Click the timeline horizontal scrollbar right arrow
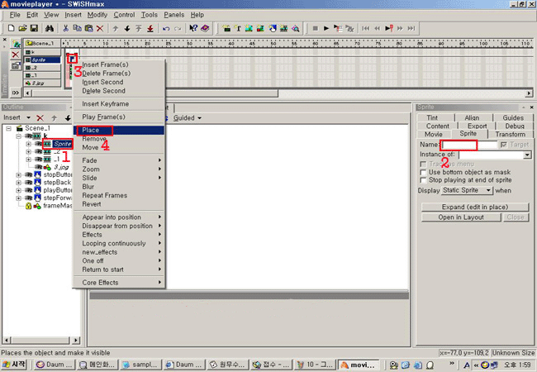Screen dimensions: 537x372 click(529, 93)
